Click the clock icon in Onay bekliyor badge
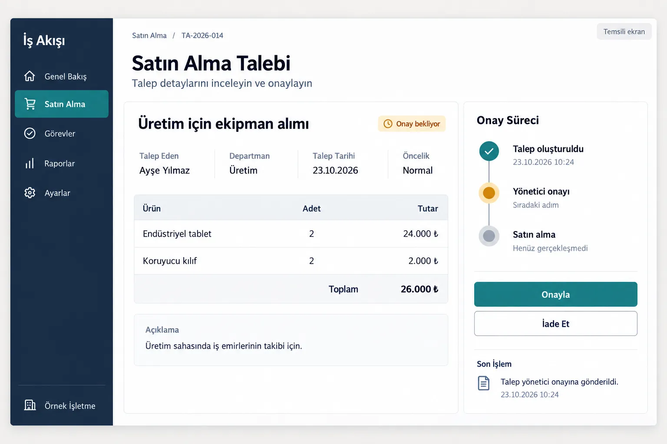The height and width of the screenshot is (444, 667). 388,124
